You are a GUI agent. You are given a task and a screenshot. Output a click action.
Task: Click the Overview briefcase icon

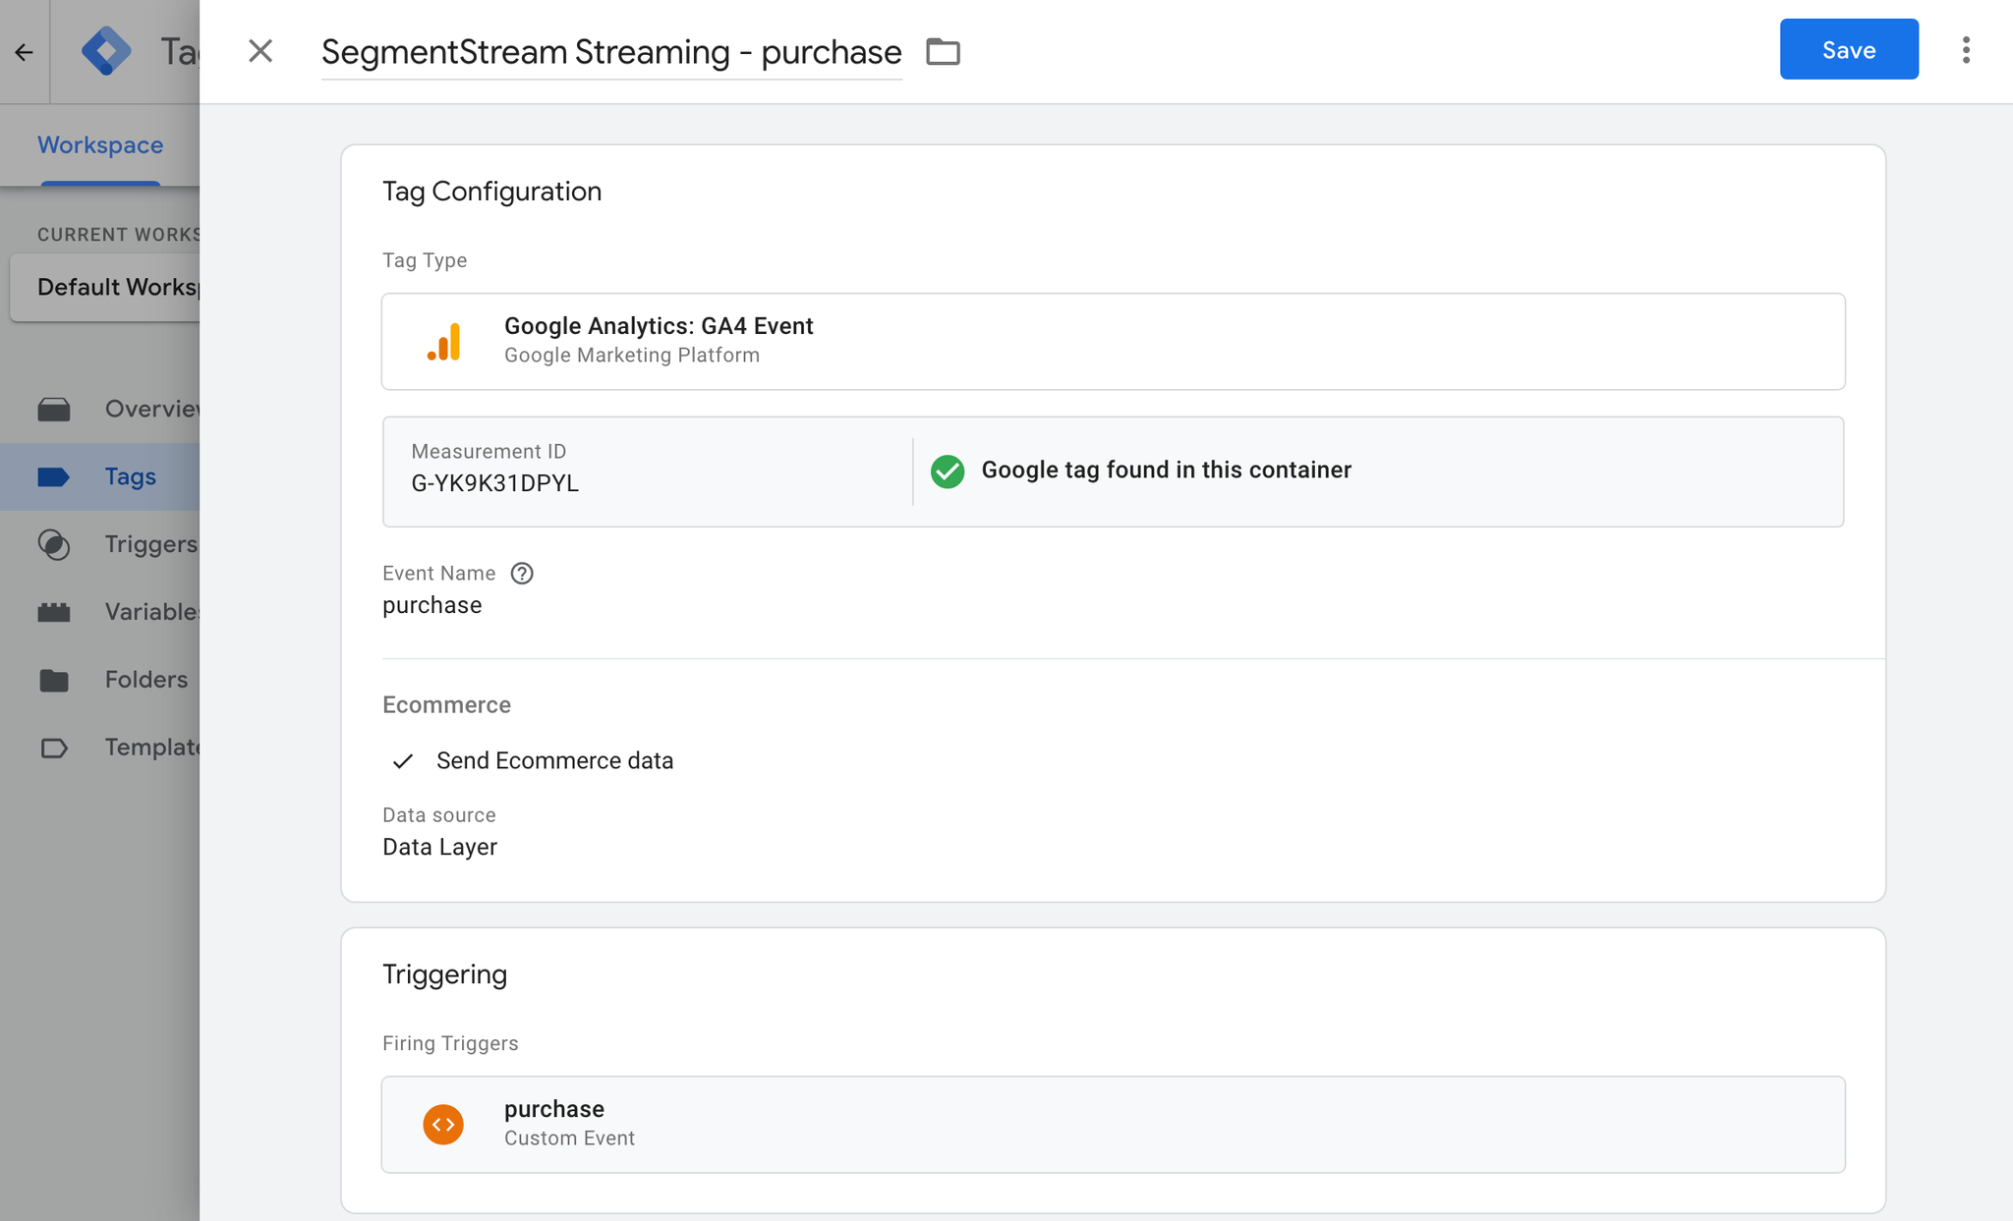point(54,409)
